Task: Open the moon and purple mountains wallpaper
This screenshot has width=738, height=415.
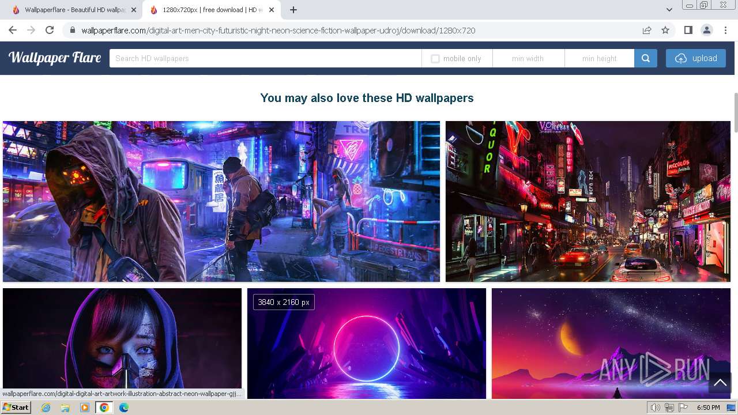Action: coord(611,343)
